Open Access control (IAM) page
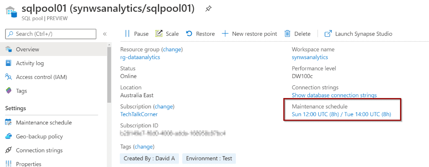The image size is (429, 167). tap(41, 77)
